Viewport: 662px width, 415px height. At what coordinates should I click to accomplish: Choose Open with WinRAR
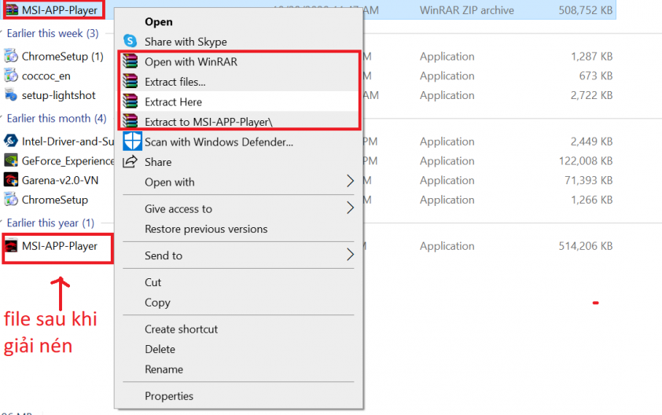click(191, 62)
